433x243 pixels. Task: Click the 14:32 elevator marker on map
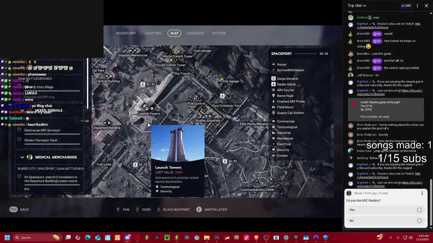click(x=225, y=161)
